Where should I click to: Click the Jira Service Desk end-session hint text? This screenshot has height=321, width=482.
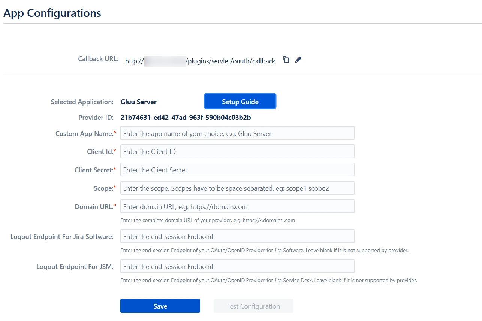(x=268, y=280)
